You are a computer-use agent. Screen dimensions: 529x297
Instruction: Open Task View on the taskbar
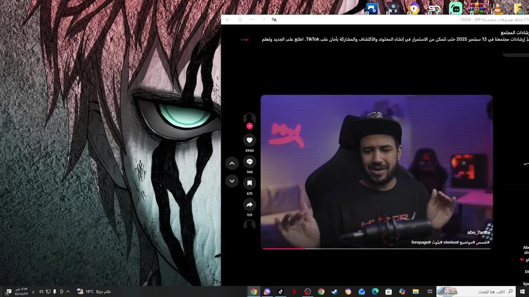430,292
